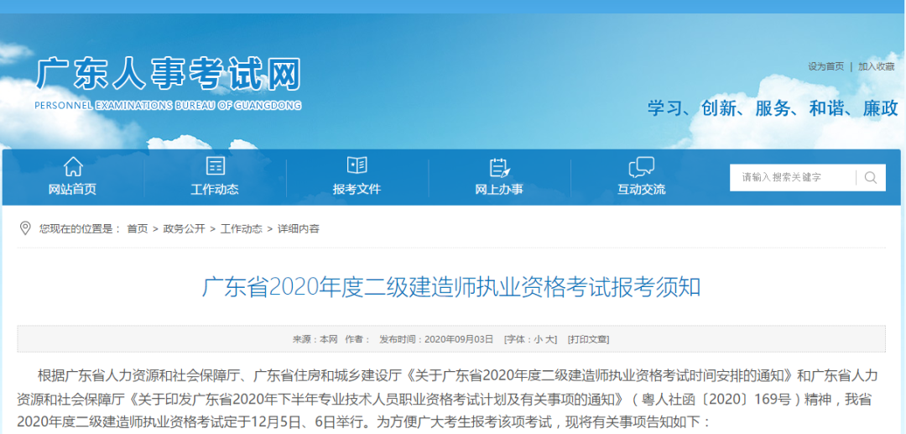Click the notepad pen icon above 网上办事
Image resolution: width=906 pixels, height=434 pixels.
499,166
